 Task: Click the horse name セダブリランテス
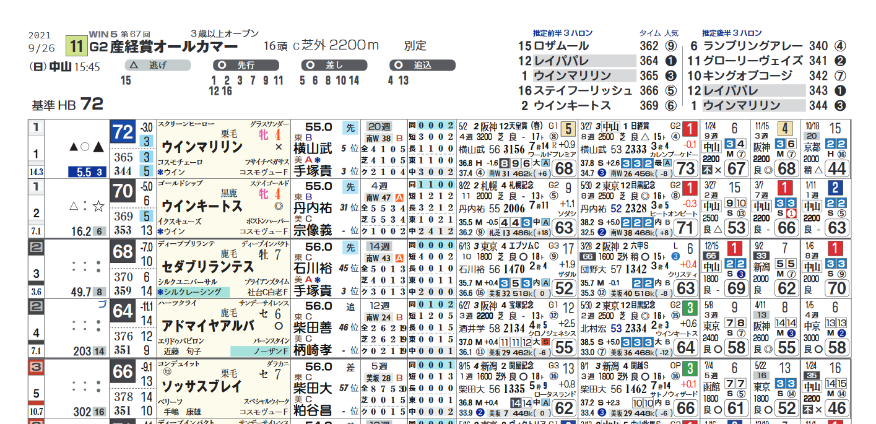pos(208,266)
